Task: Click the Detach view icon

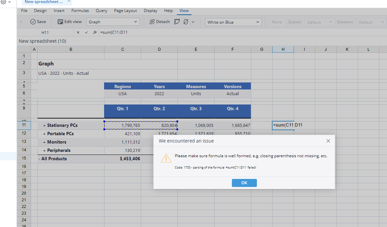Action: [152, 22]
